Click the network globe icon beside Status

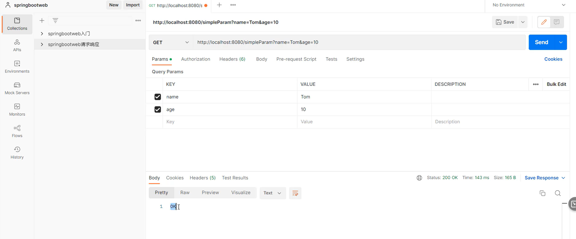coord(419,178)
